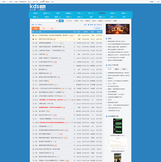Click the 发表文章 button

coord(97,28)
